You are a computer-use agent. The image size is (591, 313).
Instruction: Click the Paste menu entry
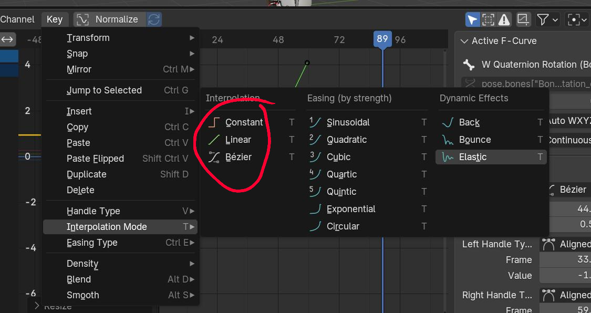120,143
